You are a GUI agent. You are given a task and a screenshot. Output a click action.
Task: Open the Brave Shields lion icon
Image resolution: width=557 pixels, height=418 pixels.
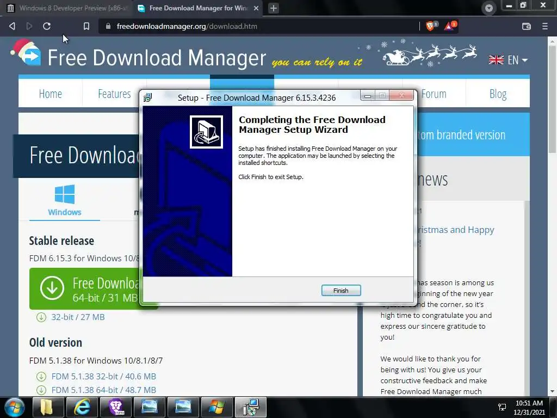[x=431, y=26]
